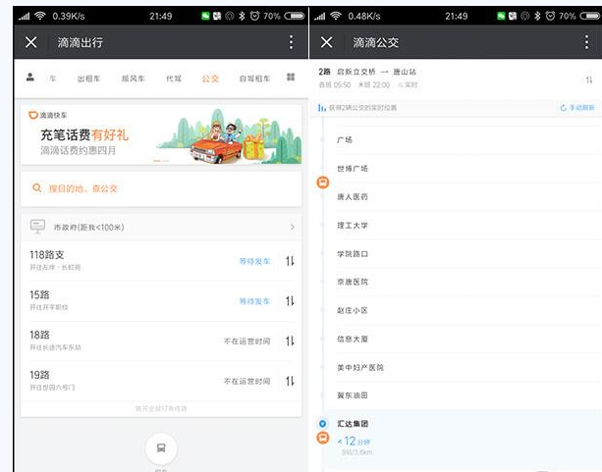Tap the Wi-Fi icon in left status bar
The image size is (602, 472).
[x=39, y=16]
